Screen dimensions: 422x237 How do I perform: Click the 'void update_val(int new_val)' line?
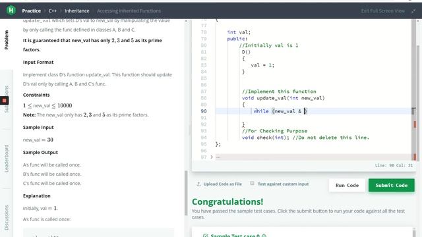[x=283, y=98]
